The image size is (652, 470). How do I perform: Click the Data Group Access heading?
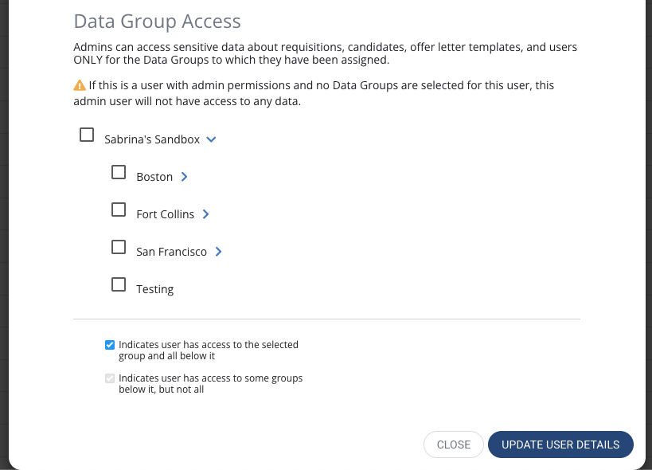tap(157, 22)
